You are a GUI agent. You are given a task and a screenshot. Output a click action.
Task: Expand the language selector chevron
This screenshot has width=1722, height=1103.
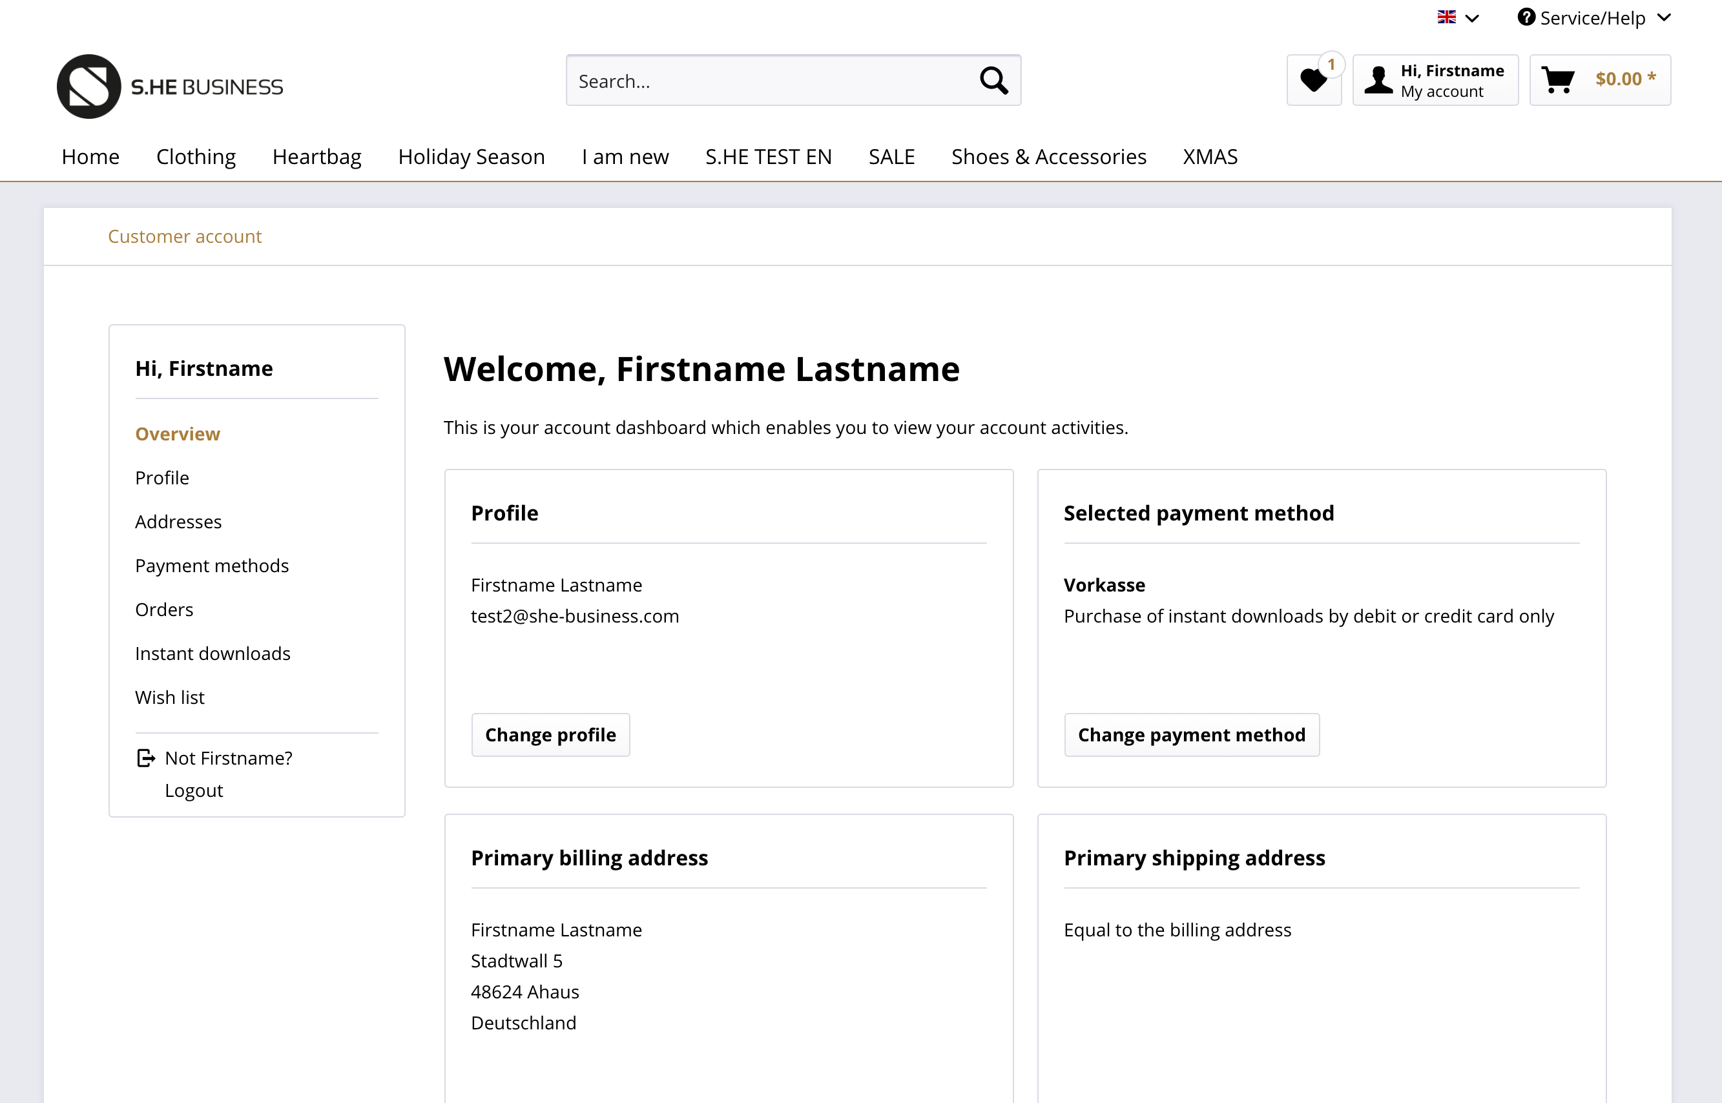(1472, 18)
